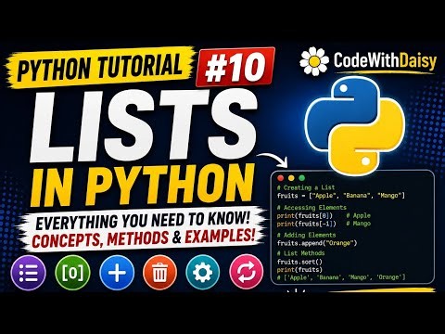
Task: Click the red word METHODS
Action: pos(138,238)
